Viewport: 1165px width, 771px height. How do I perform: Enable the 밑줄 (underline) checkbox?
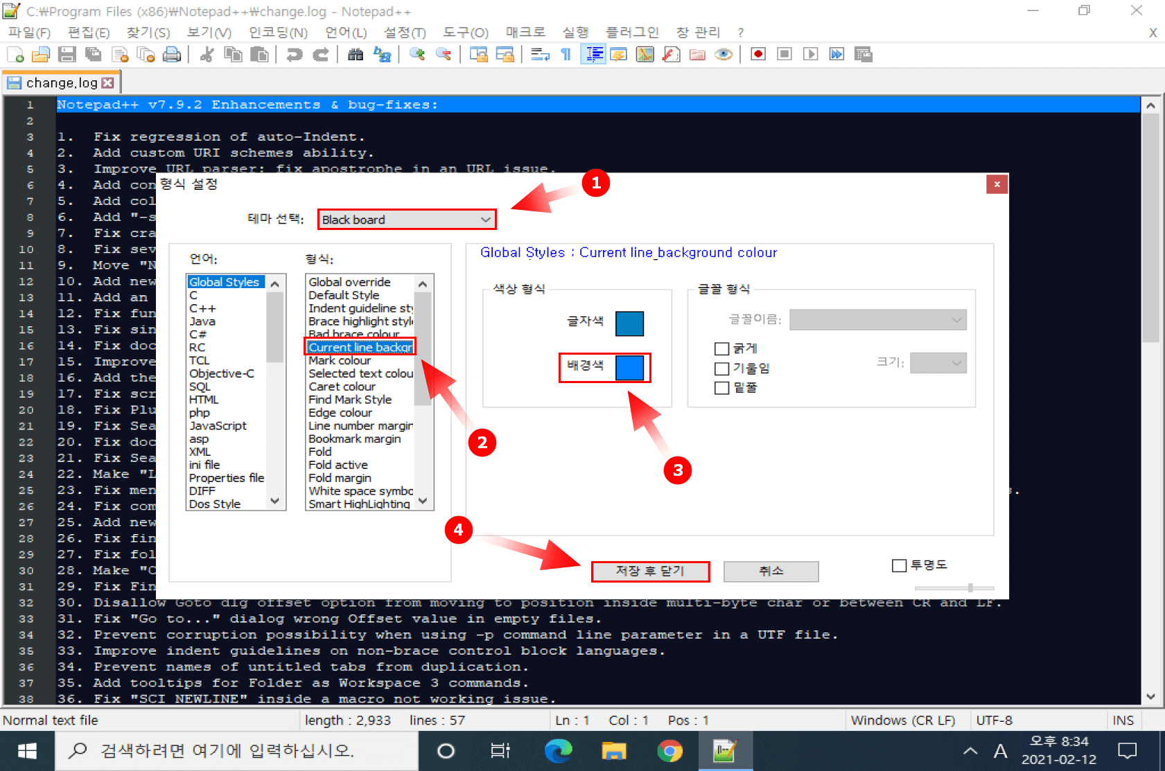click(x=721, y=388)
